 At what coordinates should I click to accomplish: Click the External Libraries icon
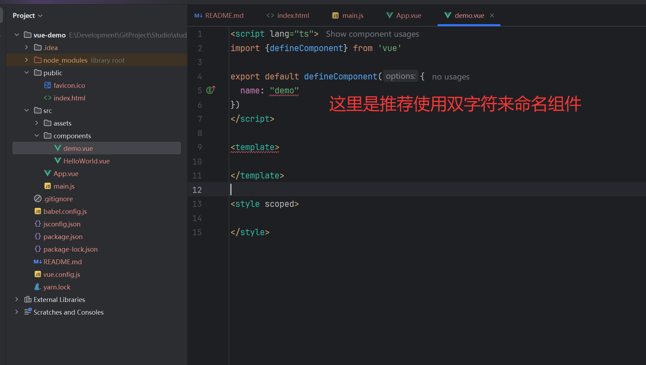[x=28, y=299]
